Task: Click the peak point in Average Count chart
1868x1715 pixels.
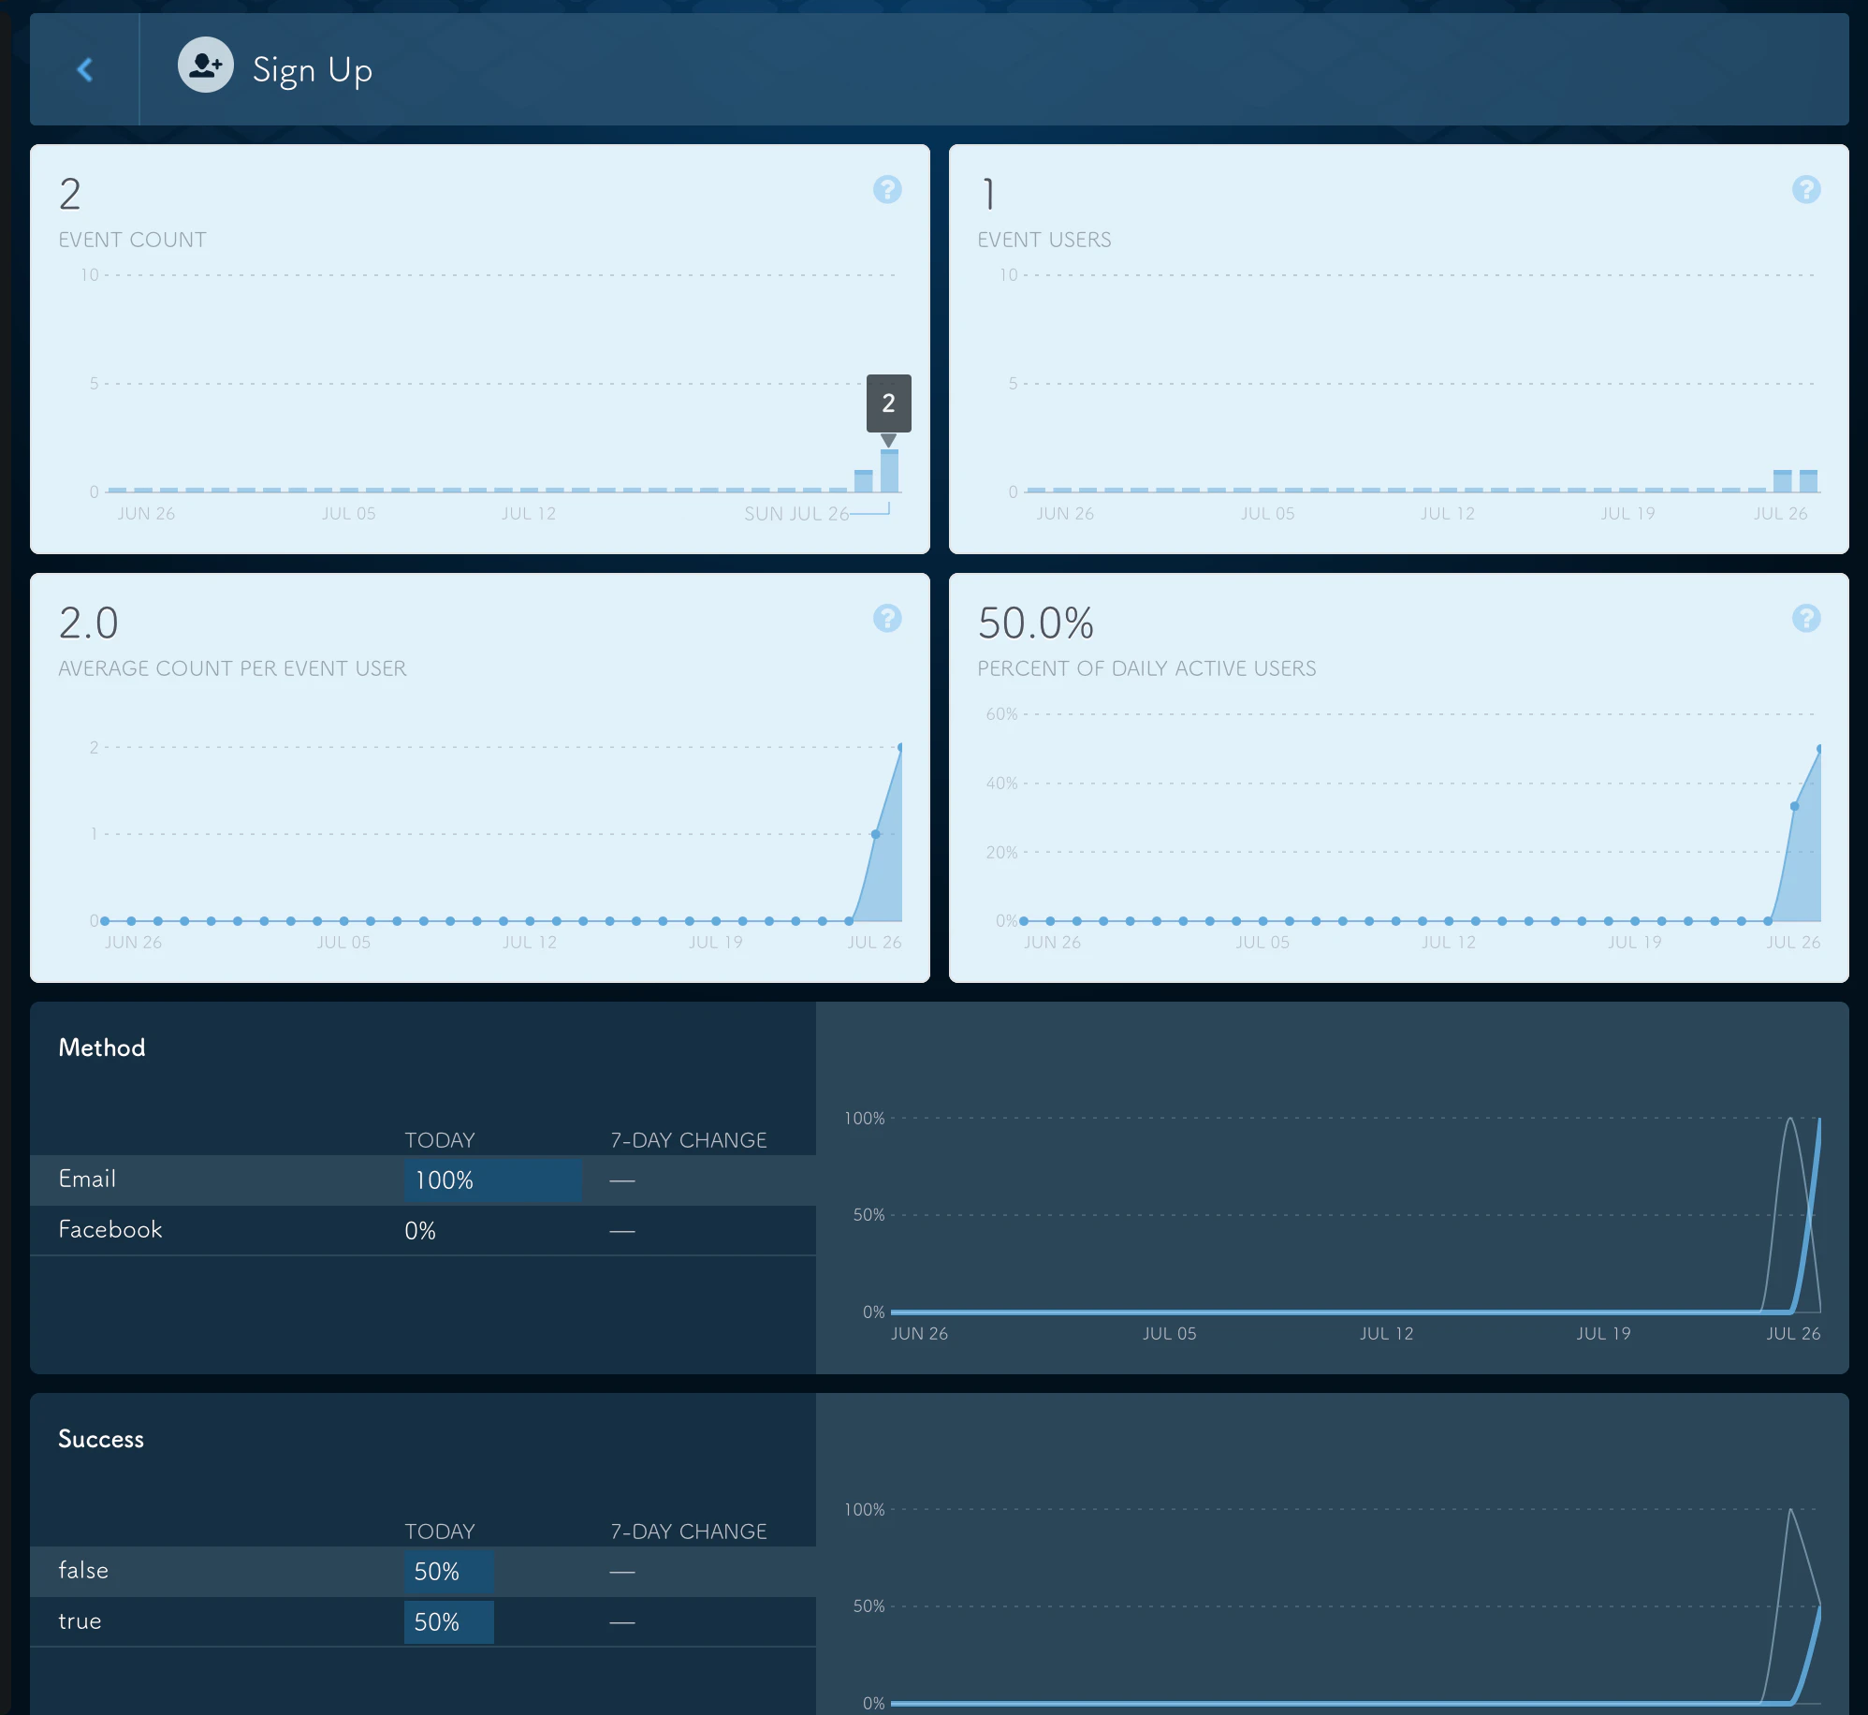Action: (x=900, y=747)
